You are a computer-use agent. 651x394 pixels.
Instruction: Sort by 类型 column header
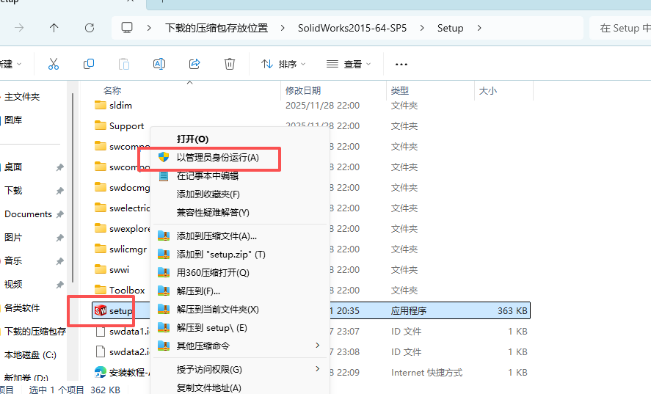click(400, 90)
